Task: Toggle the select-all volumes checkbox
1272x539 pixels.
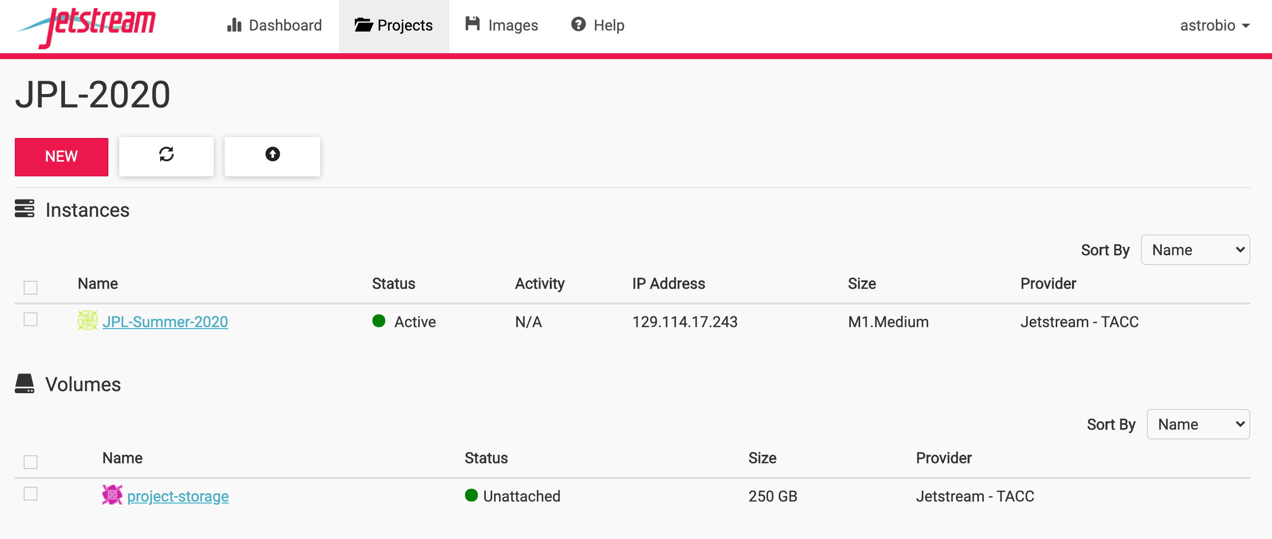Action: click(x=31, y=462)
